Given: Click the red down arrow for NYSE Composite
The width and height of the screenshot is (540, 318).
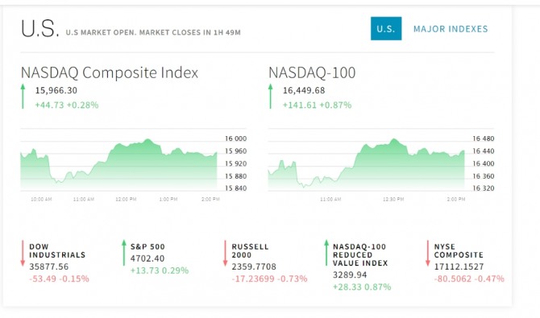Looking at the screenshot, I should (428, 254).
